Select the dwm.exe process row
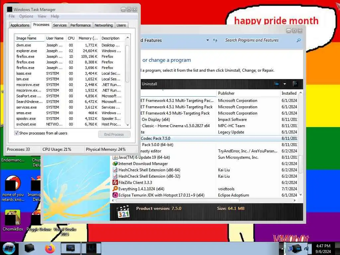The height and width of the screenshot is (255, 340). pos(69,45)
